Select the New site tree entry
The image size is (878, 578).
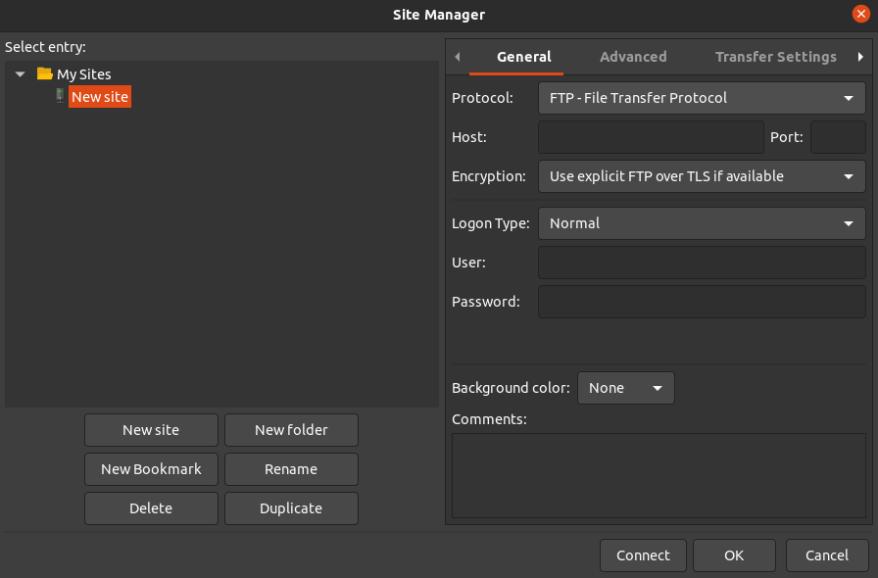point(100,97)
